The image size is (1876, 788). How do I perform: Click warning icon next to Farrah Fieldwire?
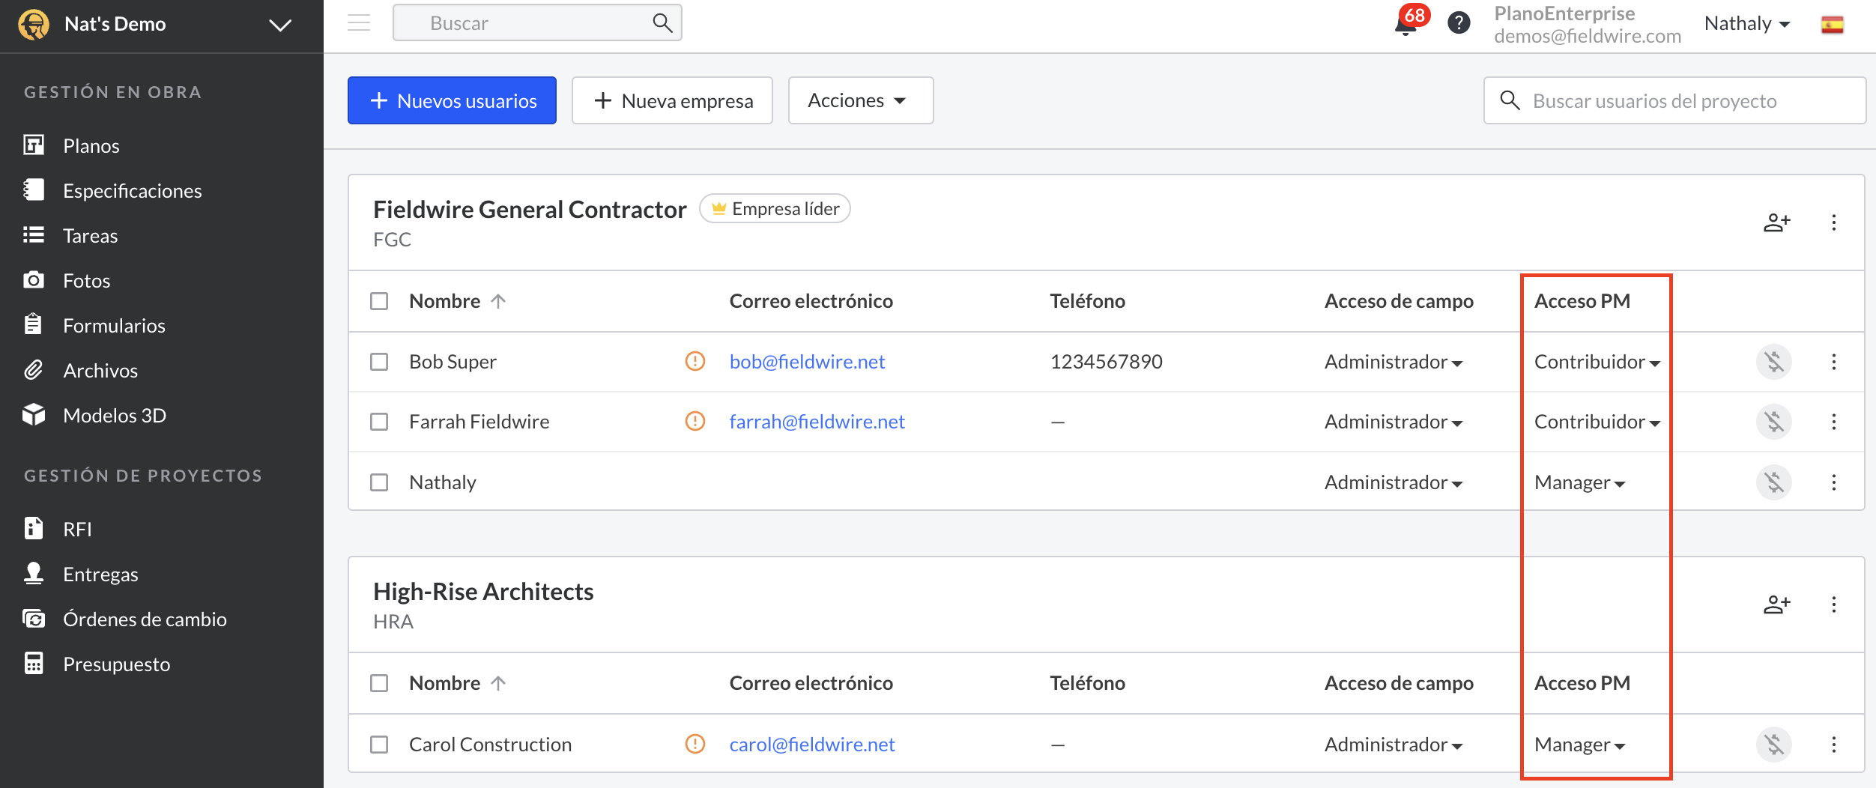tap(695, 422)
